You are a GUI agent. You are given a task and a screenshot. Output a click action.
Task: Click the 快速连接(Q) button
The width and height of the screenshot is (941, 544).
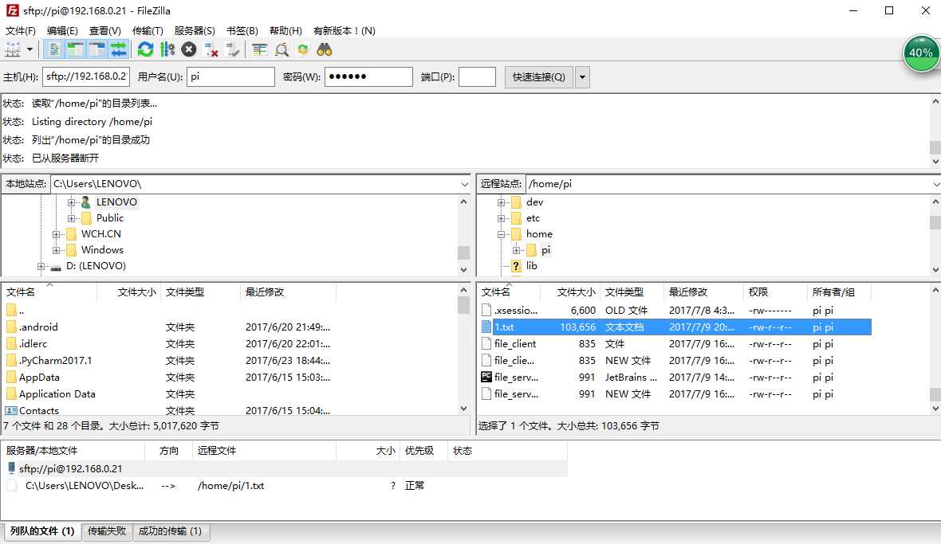tap(538, 76)
